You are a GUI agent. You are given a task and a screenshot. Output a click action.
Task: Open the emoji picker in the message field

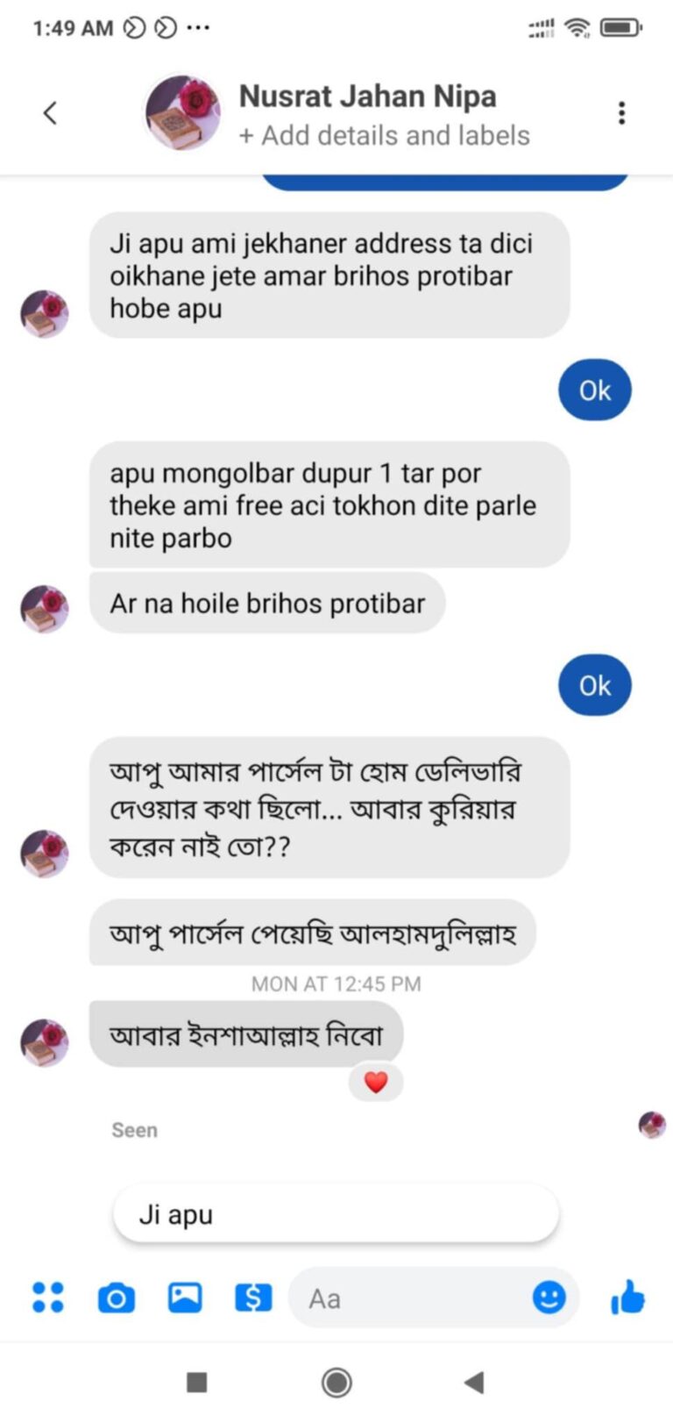point(549,1297)
